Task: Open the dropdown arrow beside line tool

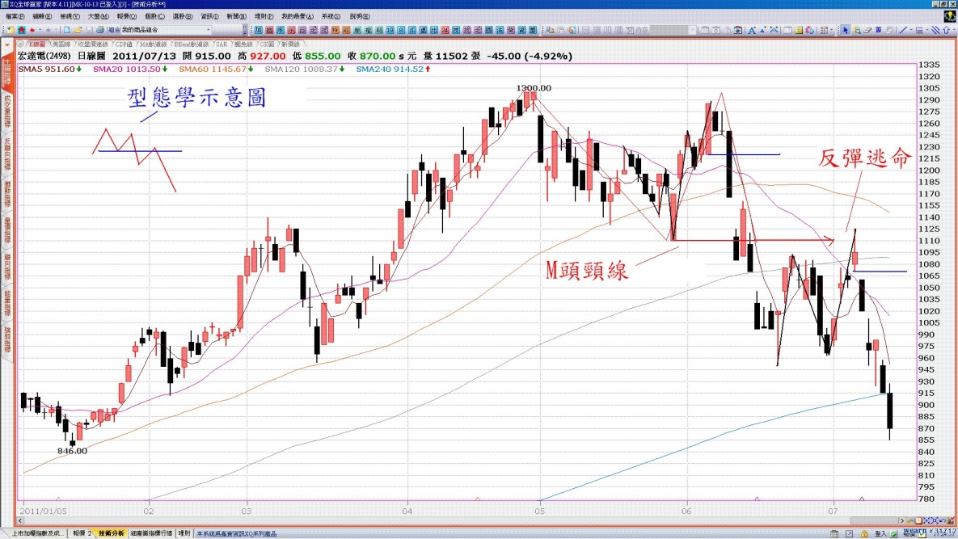Action: pyautogui.click(x=911, y=30)
